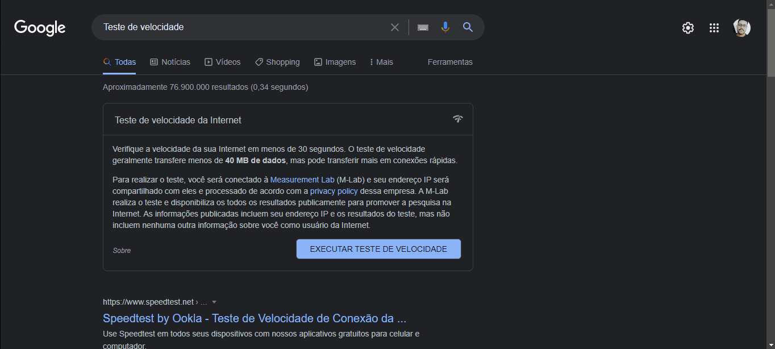Switch to the Vídeos tab
The image size is (775, 349).
click(x=222, y=62)
